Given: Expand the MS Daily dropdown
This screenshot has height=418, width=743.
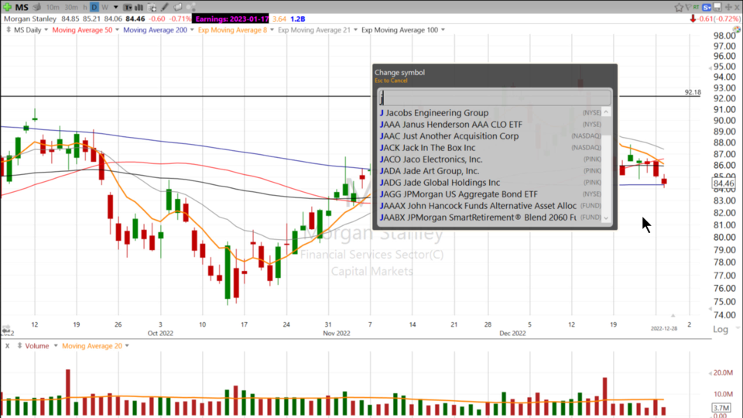Looking at the screenshot, I should coord(31,30).
